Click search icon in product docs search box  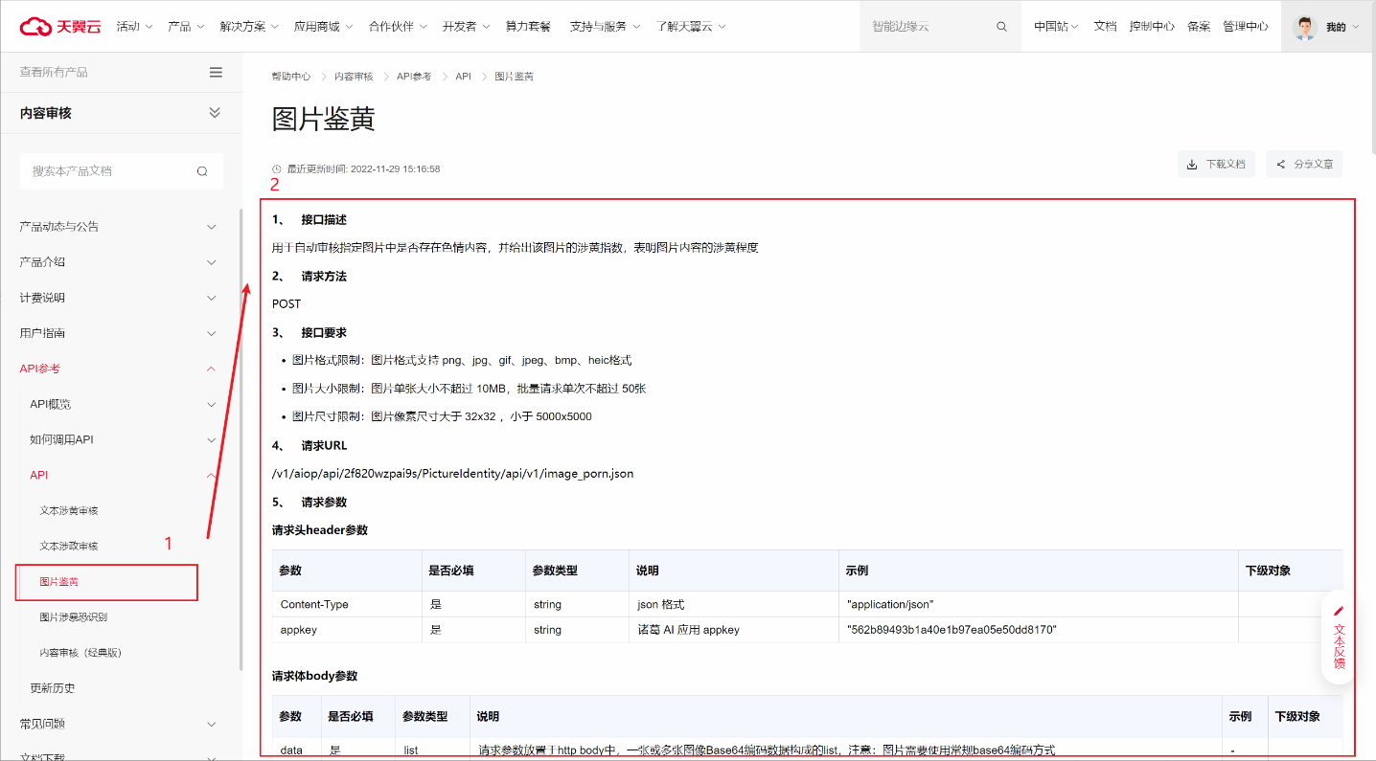point(202,171)
